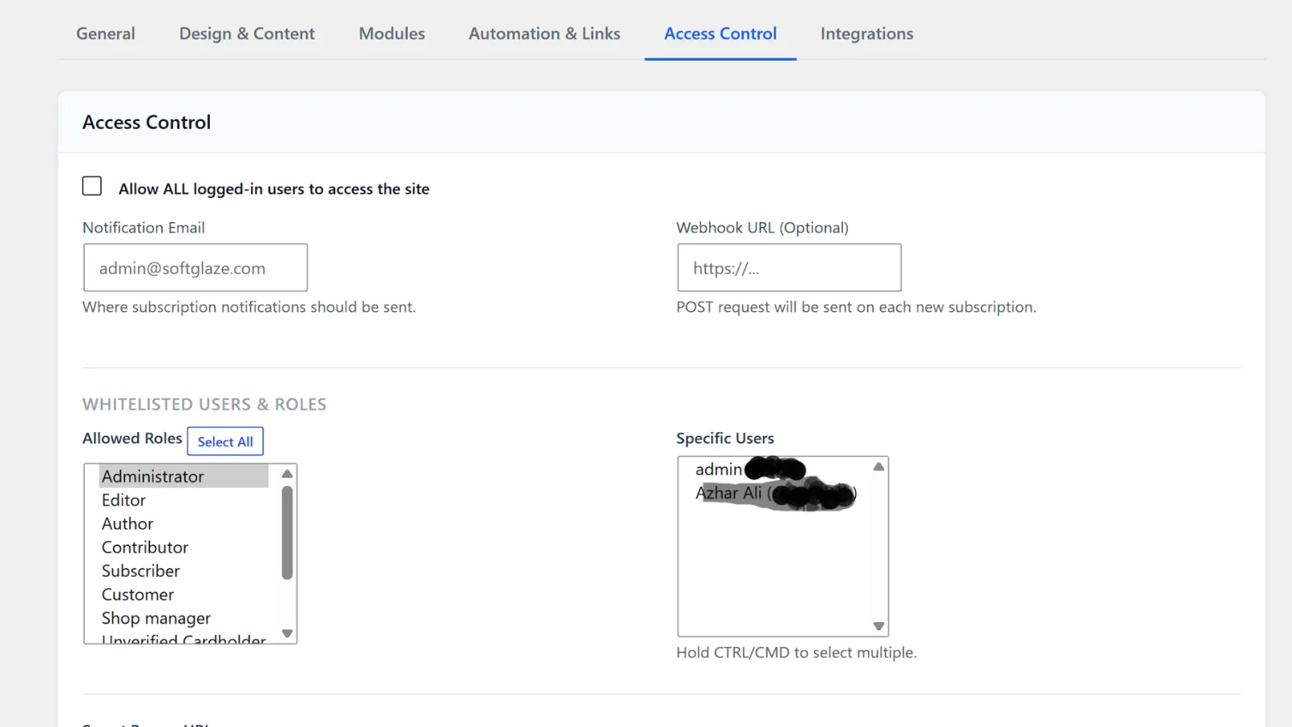1292x727 pixels.
Task: Click the Allowed Roles scrollbar thumb
Action: (287, 532)
